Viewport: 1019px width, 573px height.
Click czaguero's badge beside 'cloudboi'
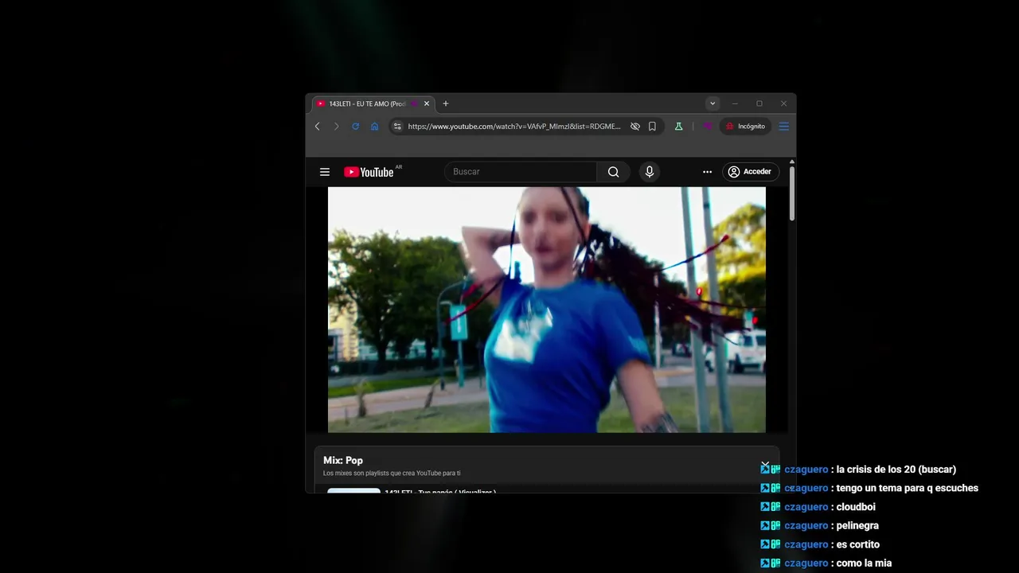pyautogui.click(x=771, y=507)
